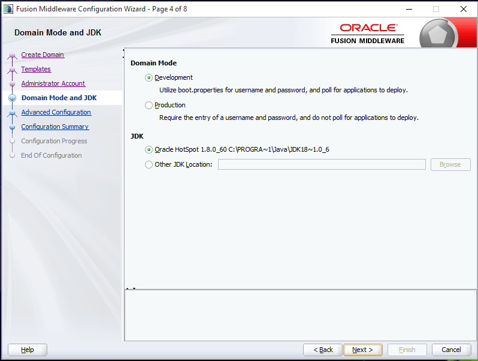Open Help for this wizard page
The height and width of the screenshot is (361, 478).
point(28,350)
